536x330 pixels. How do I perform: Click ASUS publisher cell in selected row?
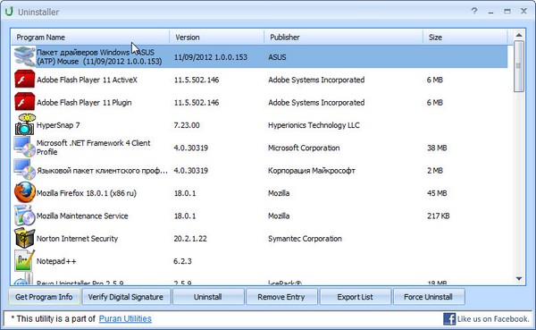click(277, 57)
